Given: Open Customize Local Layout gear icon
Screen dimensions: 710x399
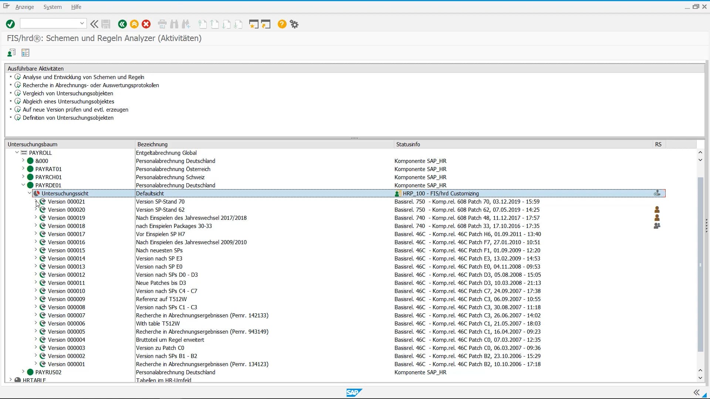Looking at the screenshot, I should pos(294,24).
